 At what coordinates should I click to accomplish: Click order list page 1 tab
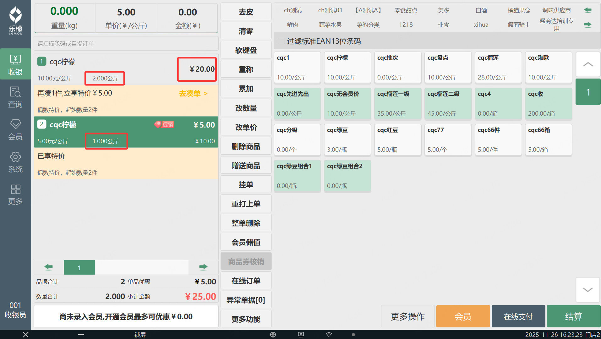pos(79,267)
